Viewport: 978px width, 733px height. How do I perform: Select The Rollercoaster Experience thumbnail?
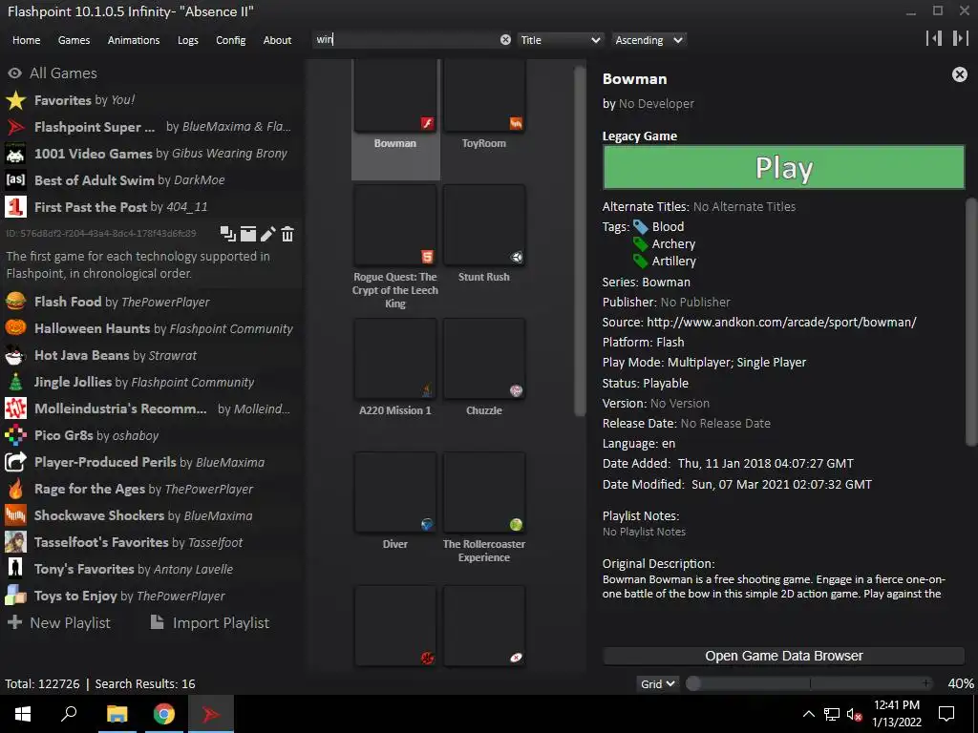pos(484,492)
